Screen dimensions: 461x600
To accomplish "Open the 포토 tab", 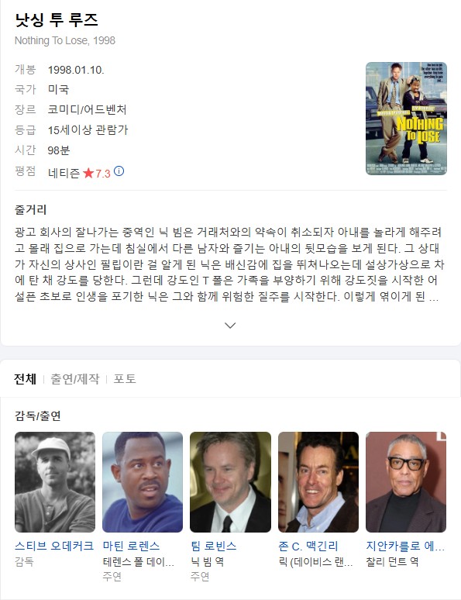I will click(125, 379).
